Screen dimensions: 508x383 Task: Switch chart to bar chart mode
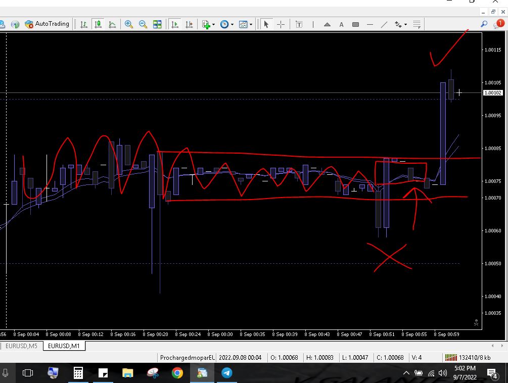point(84,24)
